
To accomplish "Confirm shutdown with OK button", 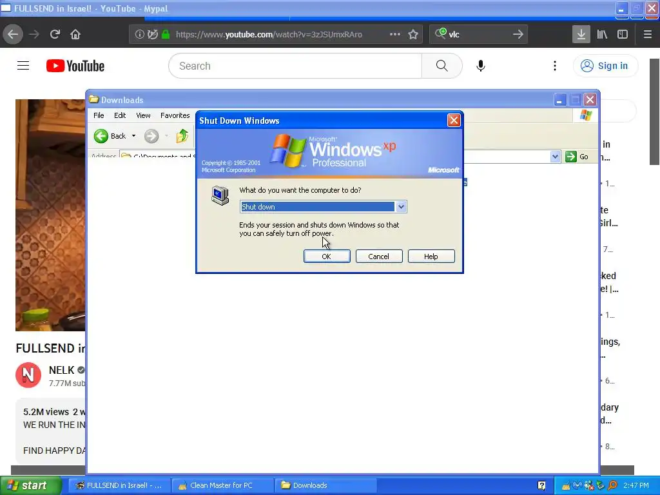I will pyautogui.click(x=327, y=257).
